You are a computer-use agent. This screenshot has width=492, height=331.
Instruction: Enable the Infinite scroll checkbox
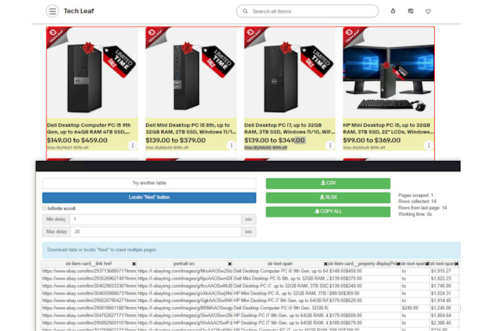[x=44, y=208]
